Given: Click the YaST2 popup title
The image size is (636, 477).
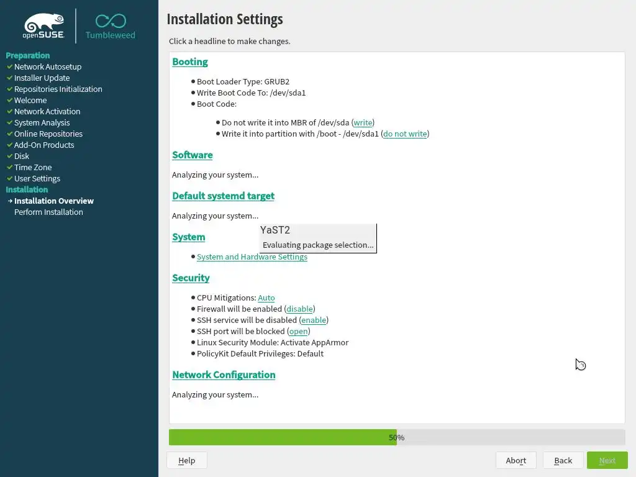Looking at the screenshot, I should tap(275, 230).
